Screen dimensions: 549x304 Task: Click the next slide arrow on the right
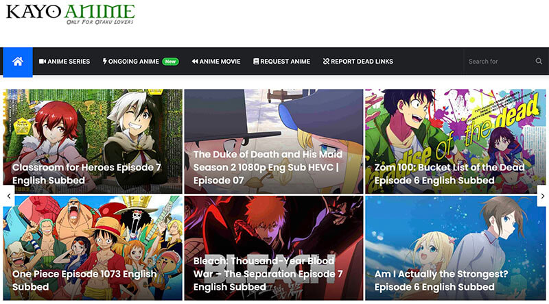click(x=543, y=196)
